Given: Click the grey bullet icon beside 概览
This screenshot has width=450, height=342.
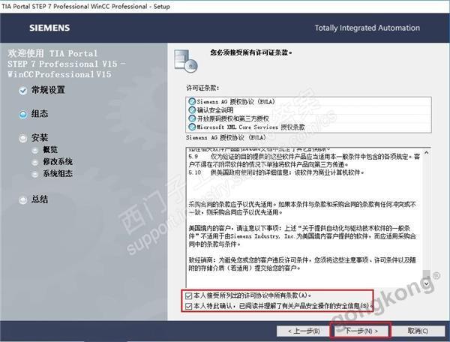Looking at the screenshot, I should click(x=34, y=150).
